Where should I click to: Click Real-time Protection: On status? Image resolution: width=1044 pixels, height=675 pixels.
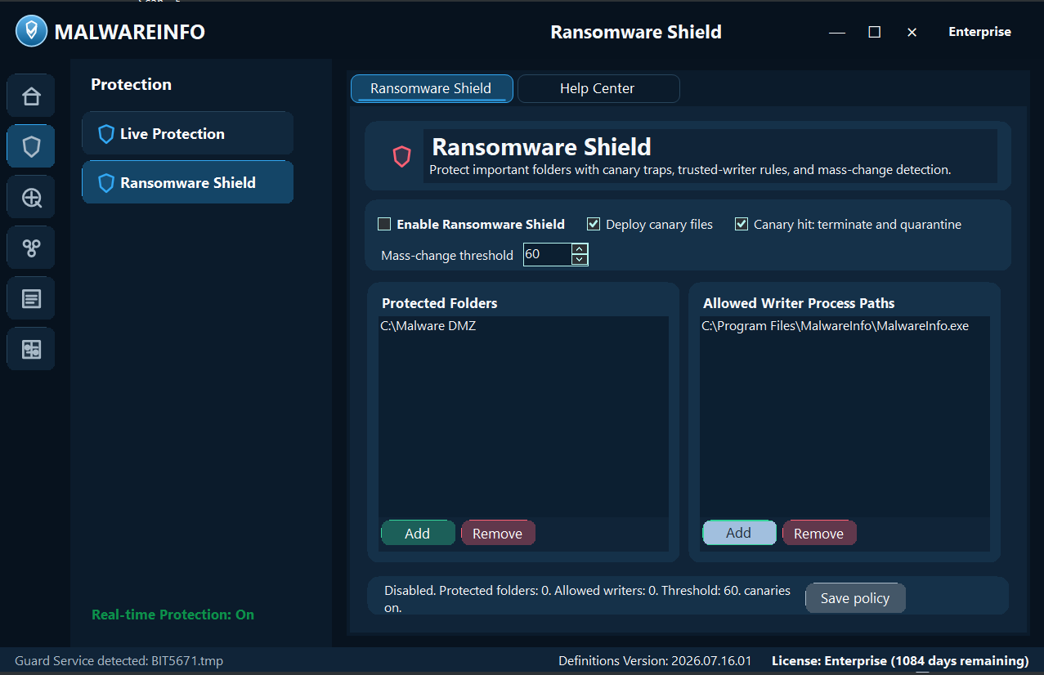point(173,615)
